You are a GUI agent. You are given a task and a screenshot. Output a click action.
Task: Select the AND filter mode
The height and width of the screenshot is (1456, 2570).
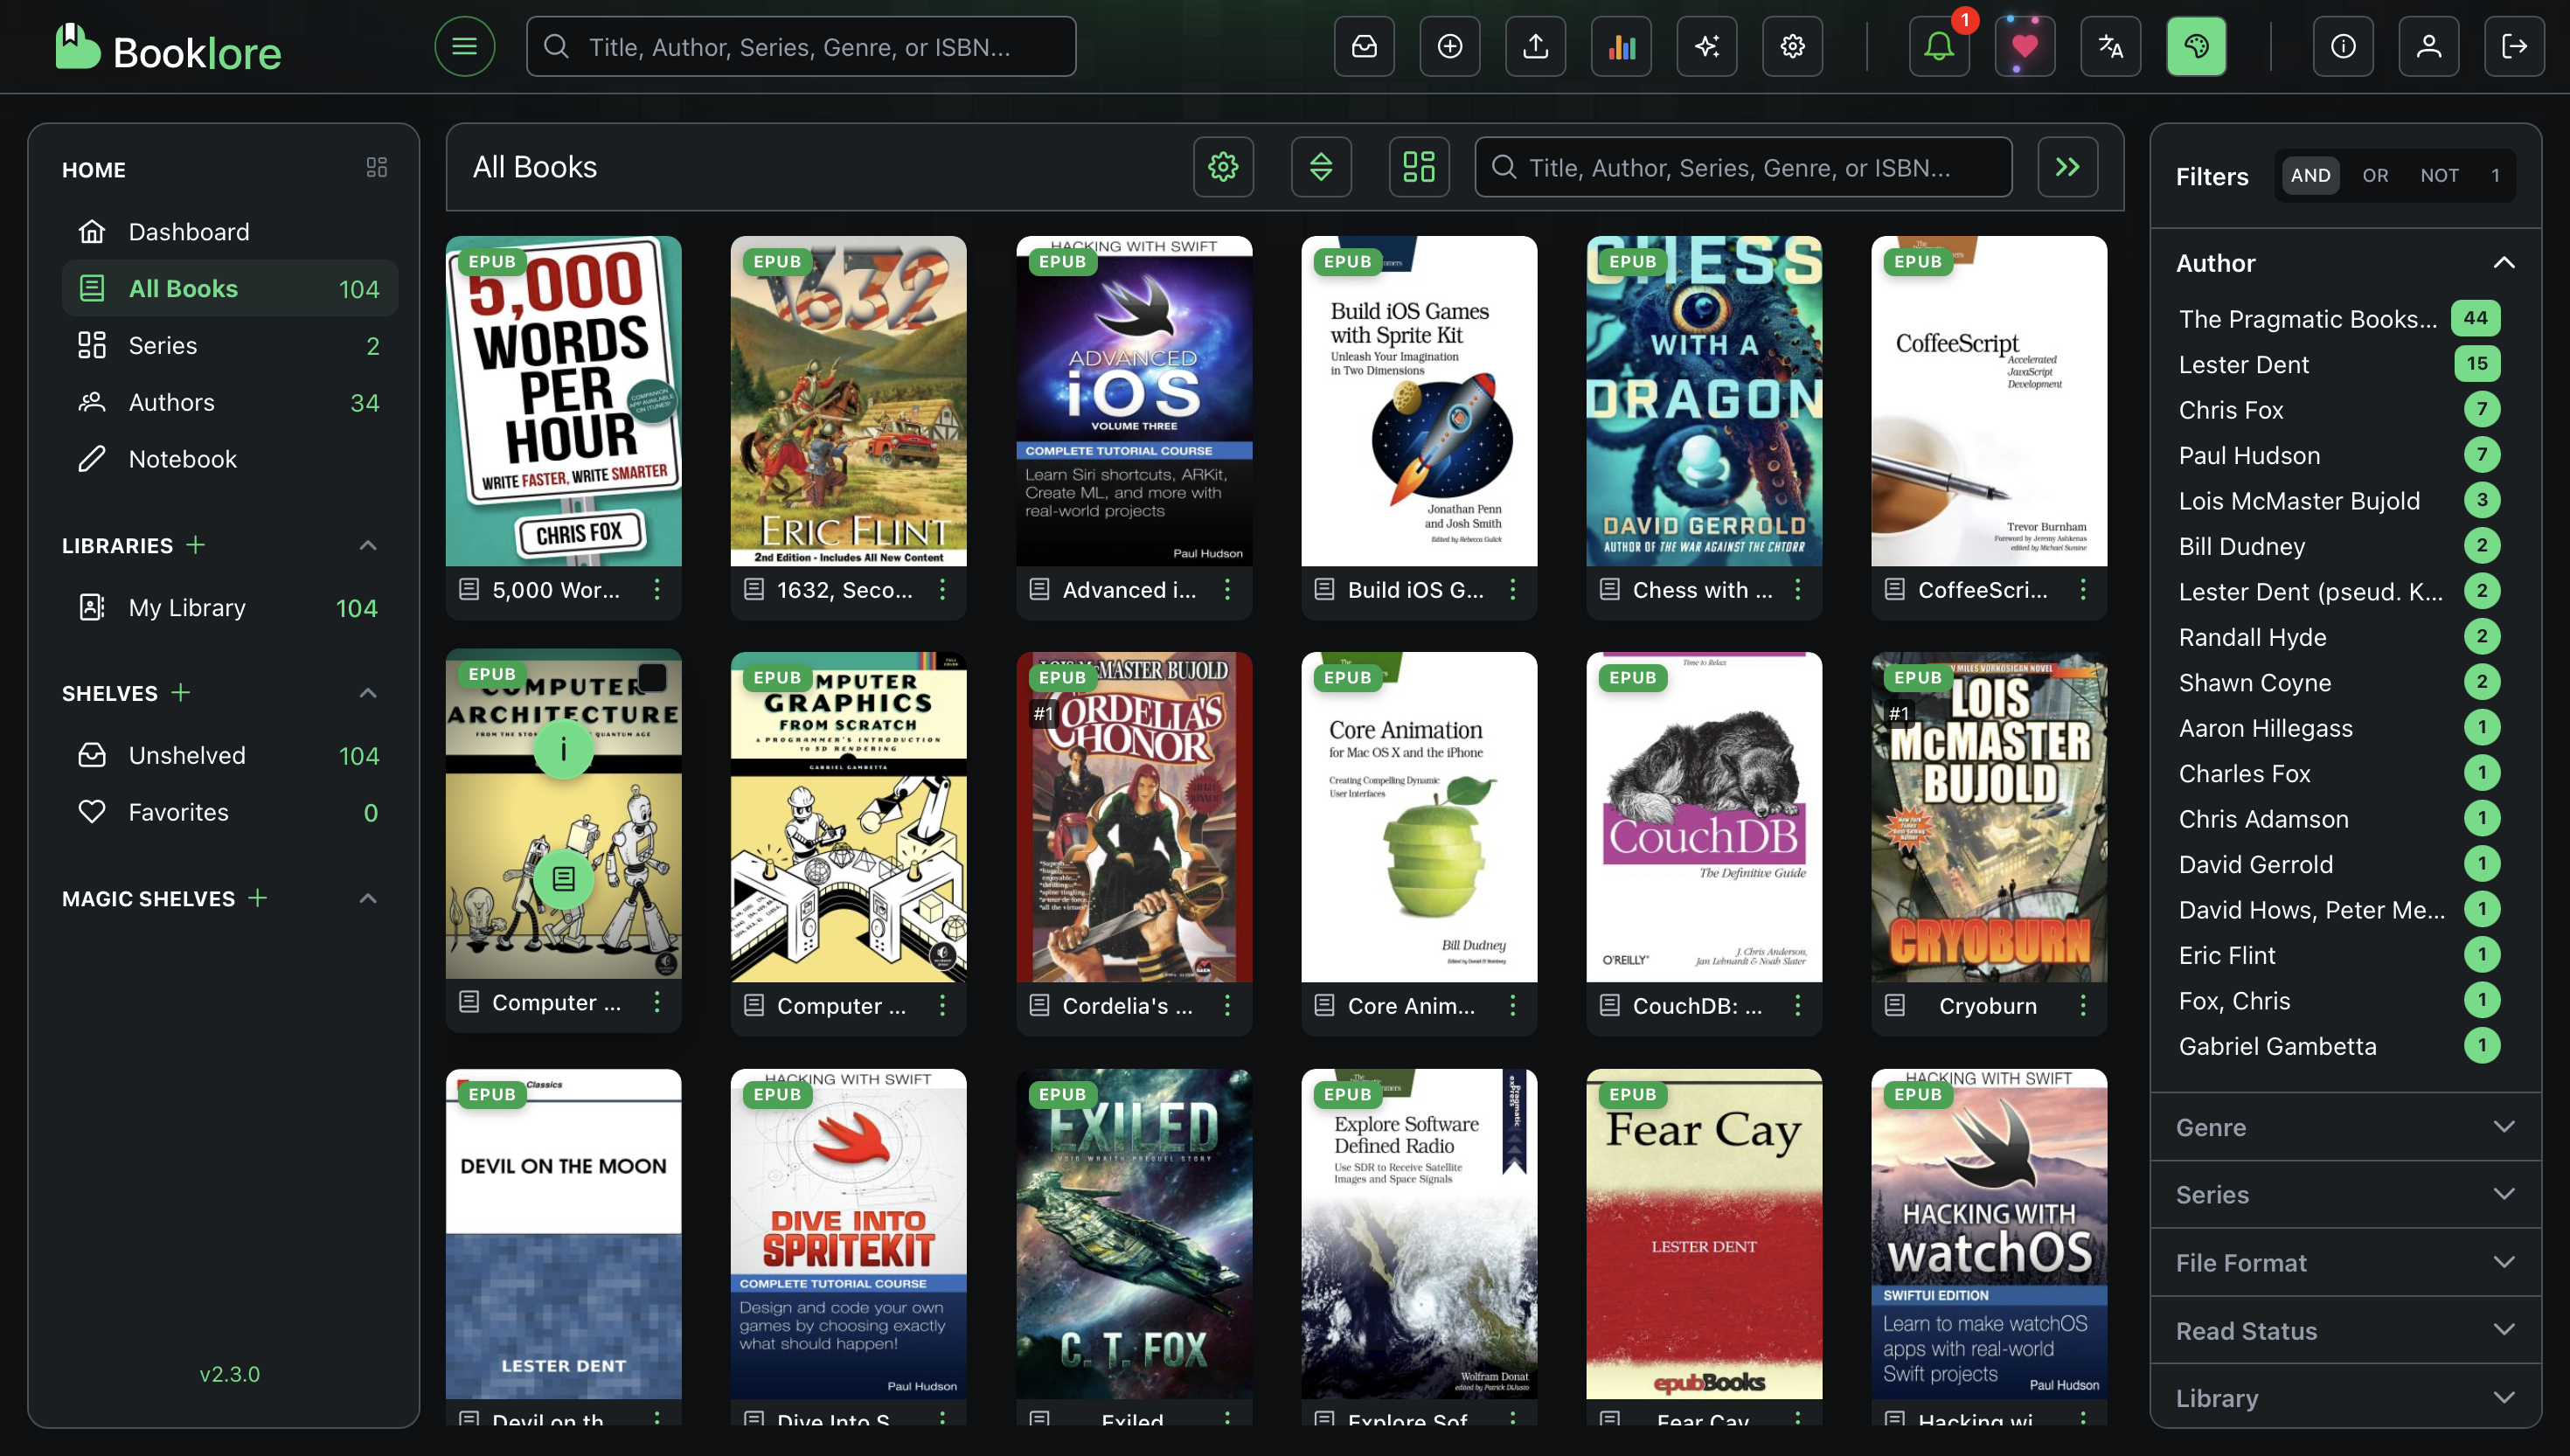tap(2310, 175)
